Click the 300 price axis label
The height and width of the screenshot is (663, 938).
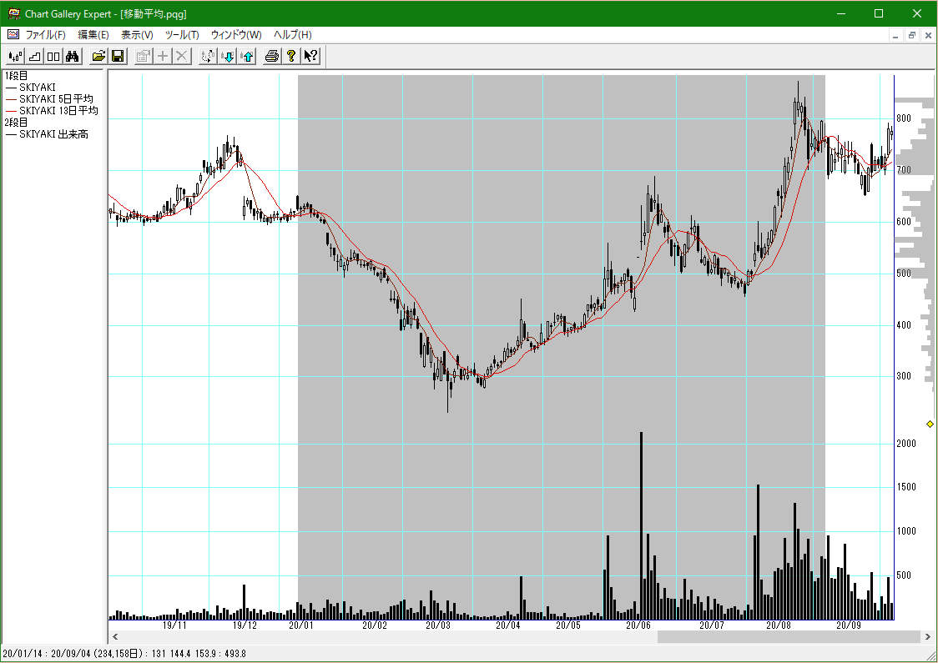(903, 376)
